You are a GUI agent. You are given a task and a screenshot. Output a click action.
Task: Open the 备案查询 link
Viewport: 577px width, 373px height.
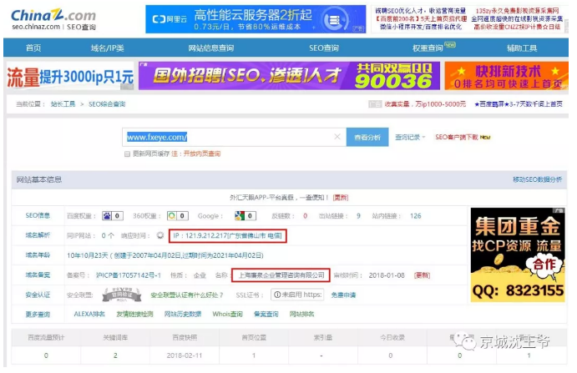[266, 314]
